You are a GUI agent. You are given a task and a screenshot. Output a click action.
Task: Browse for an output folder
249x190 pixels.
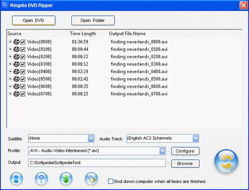click(x=186, y=163)
